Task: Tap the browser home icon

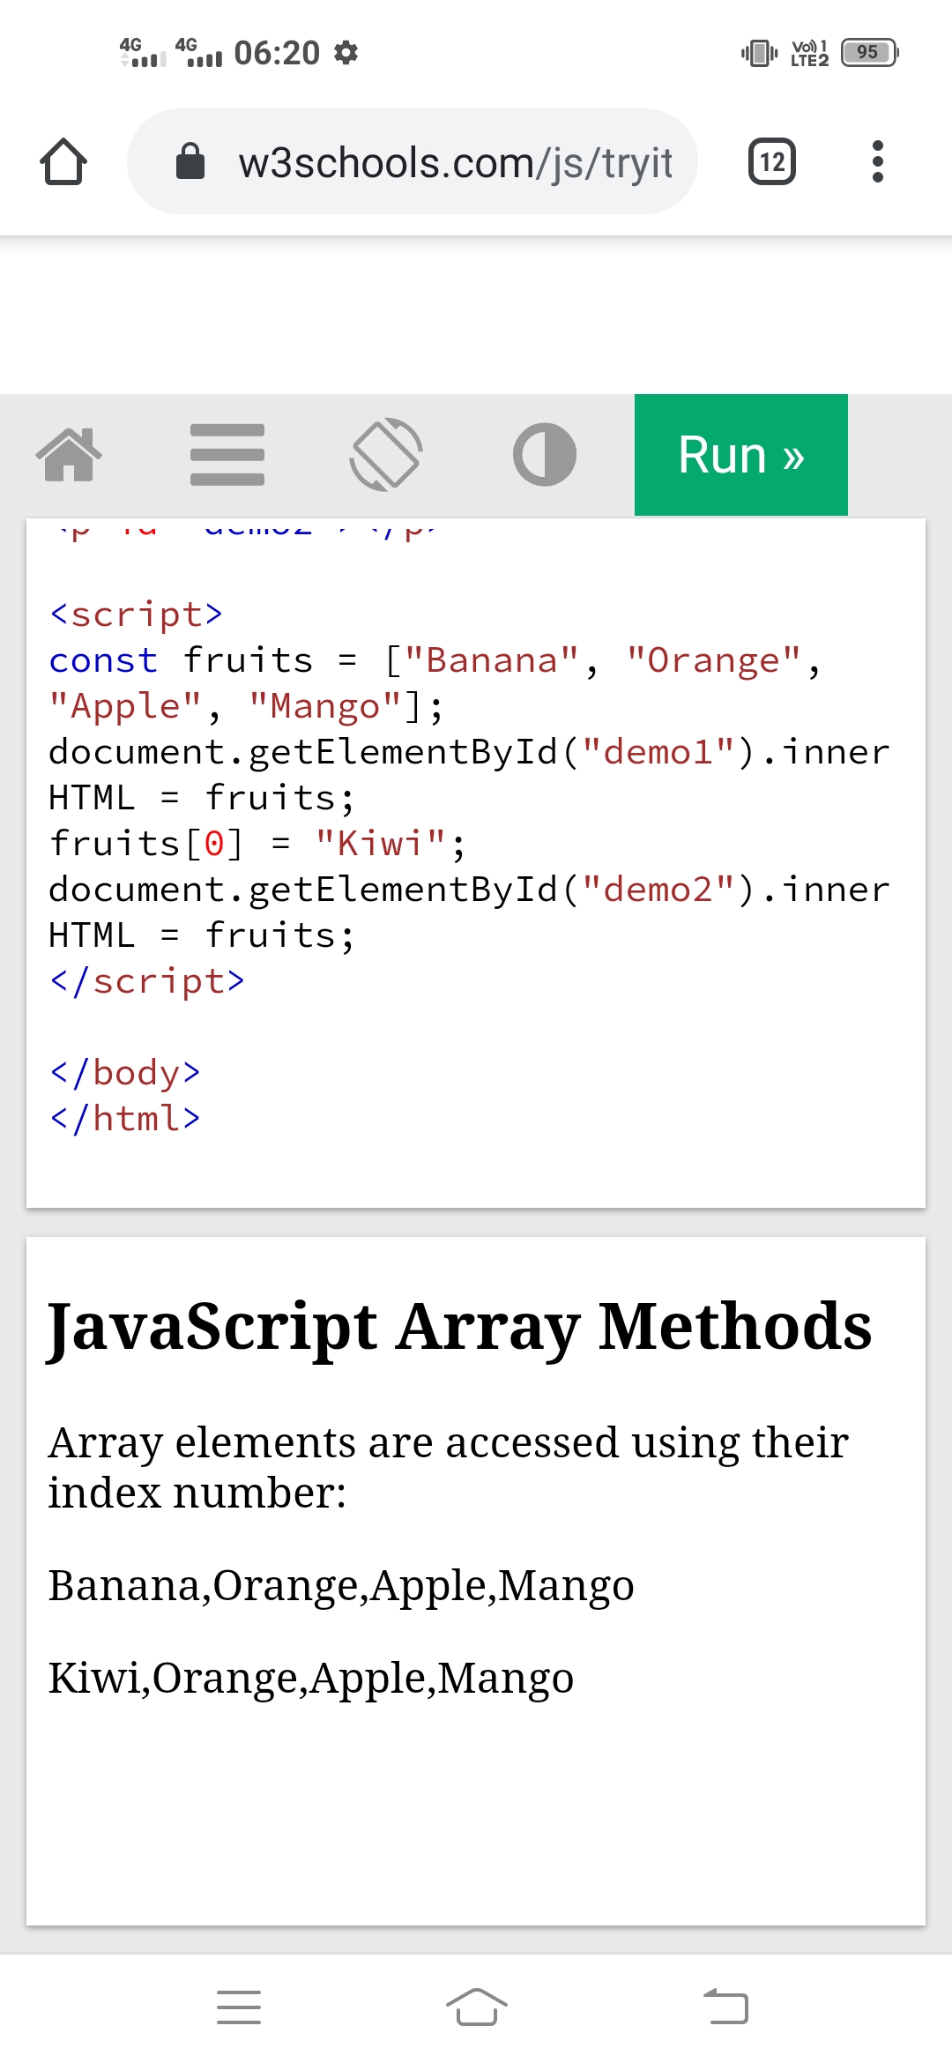Action: pyautogui.click(x=63, y=162)
